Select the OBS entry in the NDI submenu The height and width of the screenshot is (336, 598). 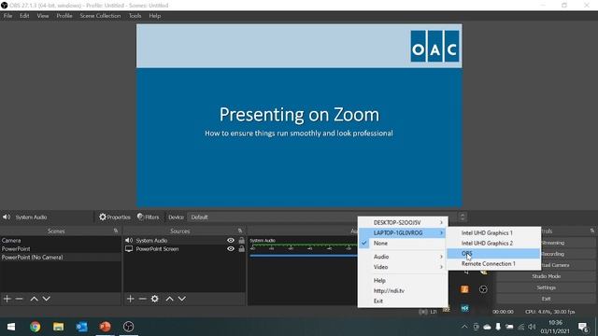pyautogui.click(x=494, y=253)
